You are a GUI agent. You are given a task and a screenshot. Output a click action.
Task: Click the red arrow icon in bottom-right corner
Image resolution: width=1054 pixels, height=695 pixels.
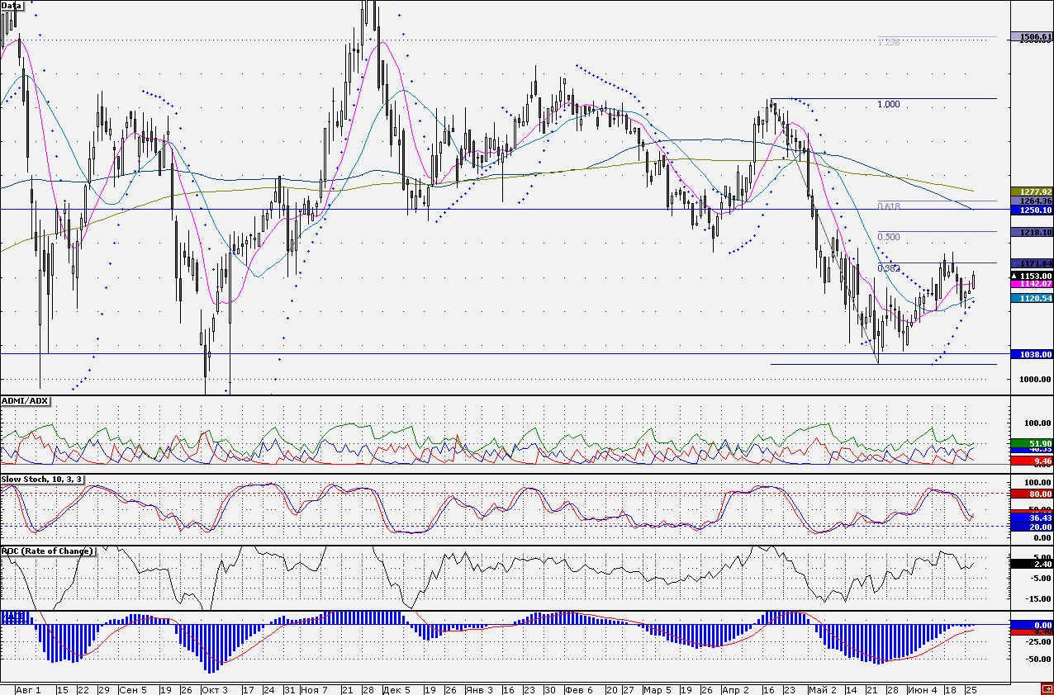[1047, 688]
